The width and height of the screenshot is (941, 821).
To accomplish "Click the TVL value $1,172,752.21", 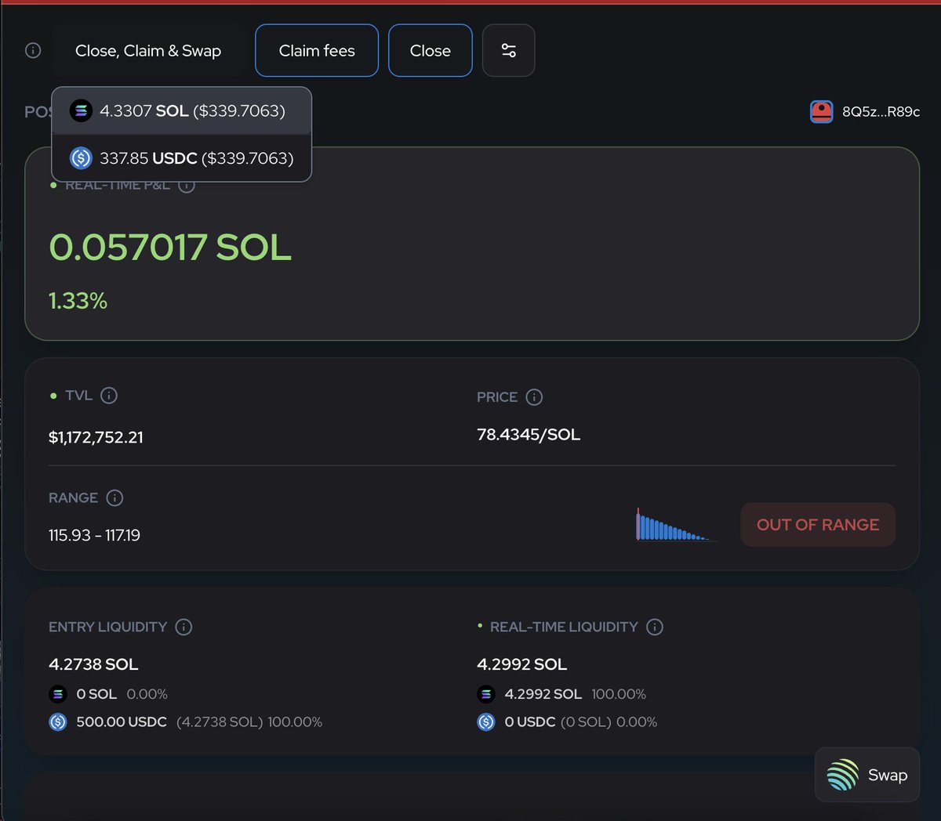I will tap(96, 437).
